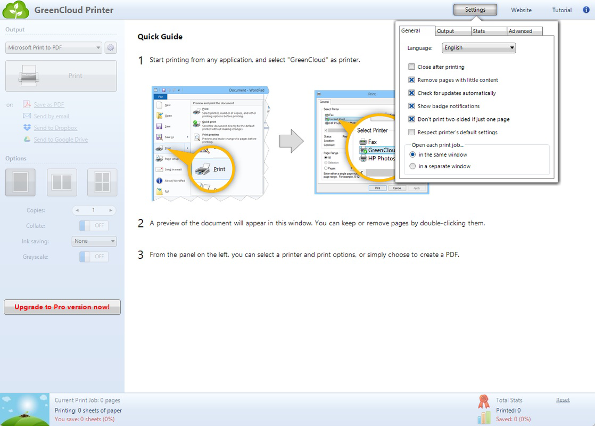595x426 pixels.
Task: Click 'Saved: 0 (0%)' text
Action: [514, 419]
